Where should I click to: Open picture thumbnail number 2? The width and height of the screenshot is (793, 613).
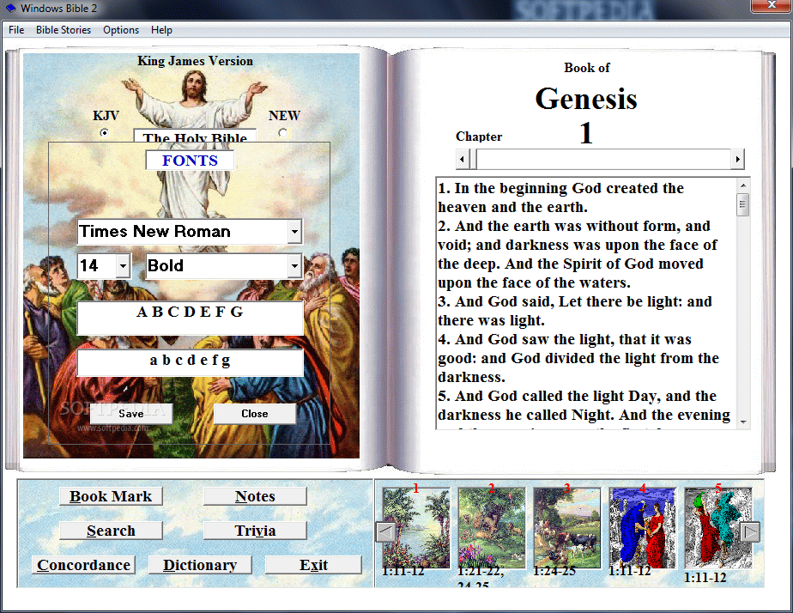click(x=492, y=527)
